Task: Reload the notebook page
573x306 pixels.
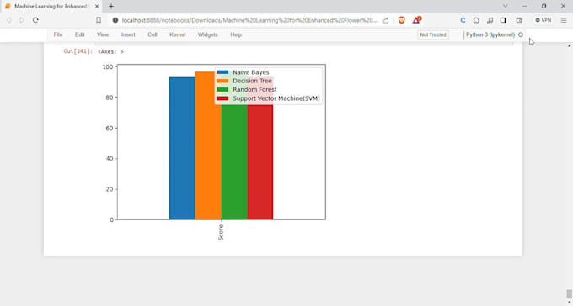Action: 35,20
